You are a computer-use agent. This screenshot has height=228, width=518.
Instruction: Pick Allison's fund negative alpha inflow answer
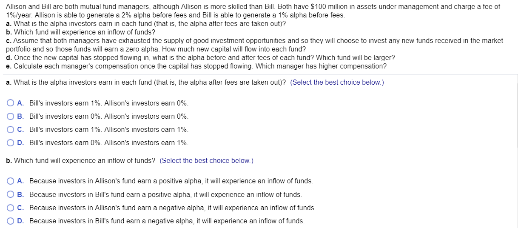click(172, 208)
